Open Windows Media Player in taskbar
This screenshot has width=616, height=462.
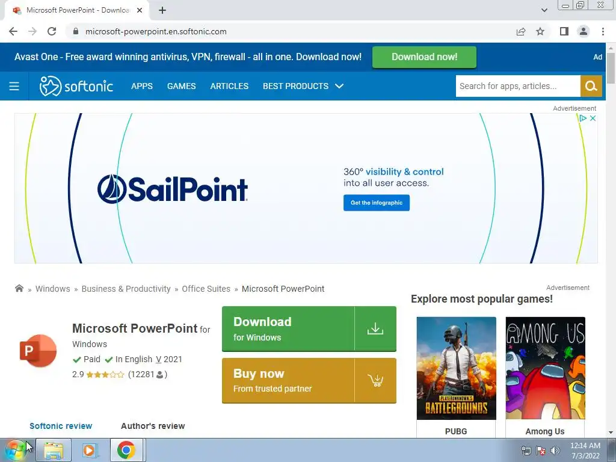click(89, 450)
